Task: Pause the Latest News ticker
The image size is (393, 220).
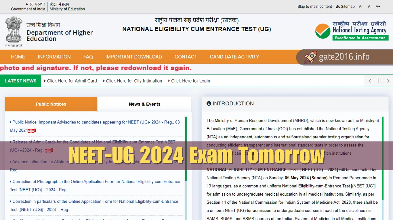Action: click(379, 81)
